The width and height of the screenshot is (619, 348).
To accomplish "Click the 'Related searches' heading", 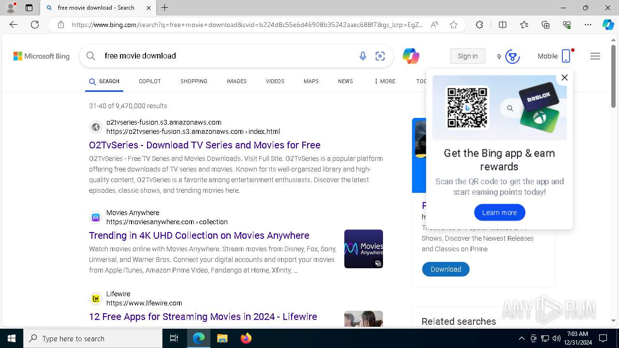I will pos(458,321).
